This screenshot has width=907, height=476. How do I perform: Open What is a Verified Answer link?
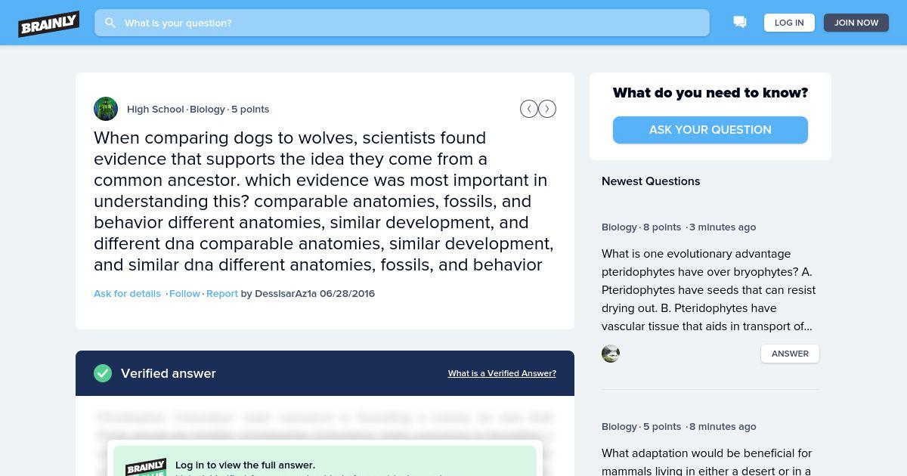(x=502, y=373)
